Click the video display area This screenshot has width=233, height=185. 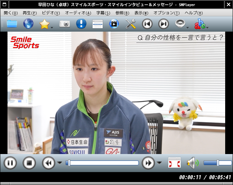[116, 93]
